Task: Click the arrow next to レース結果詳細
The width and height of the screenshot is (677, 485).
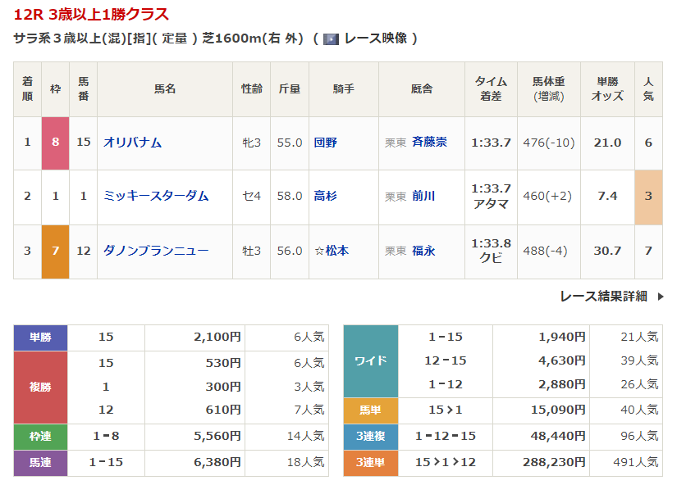Action: click(x=661, y=297)
